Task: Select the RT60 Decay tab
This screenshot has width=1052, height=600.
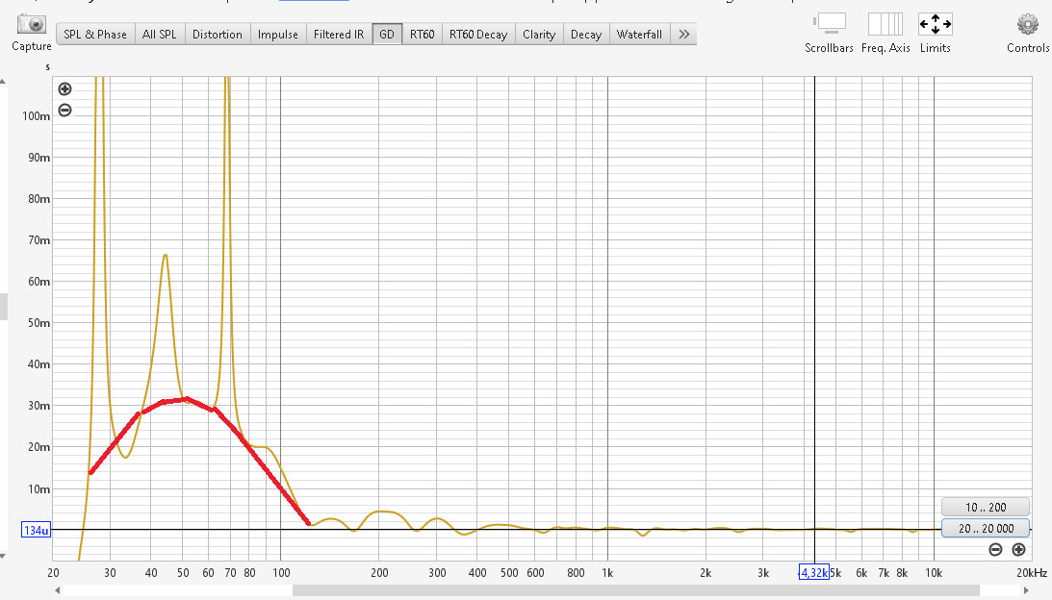Action: click(x=477, y=35)
